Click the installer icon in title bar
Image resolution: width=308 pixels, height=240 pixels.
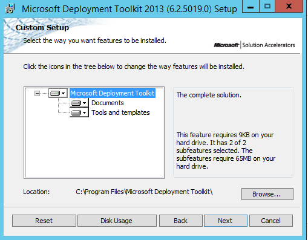click(x=10, y=8)
